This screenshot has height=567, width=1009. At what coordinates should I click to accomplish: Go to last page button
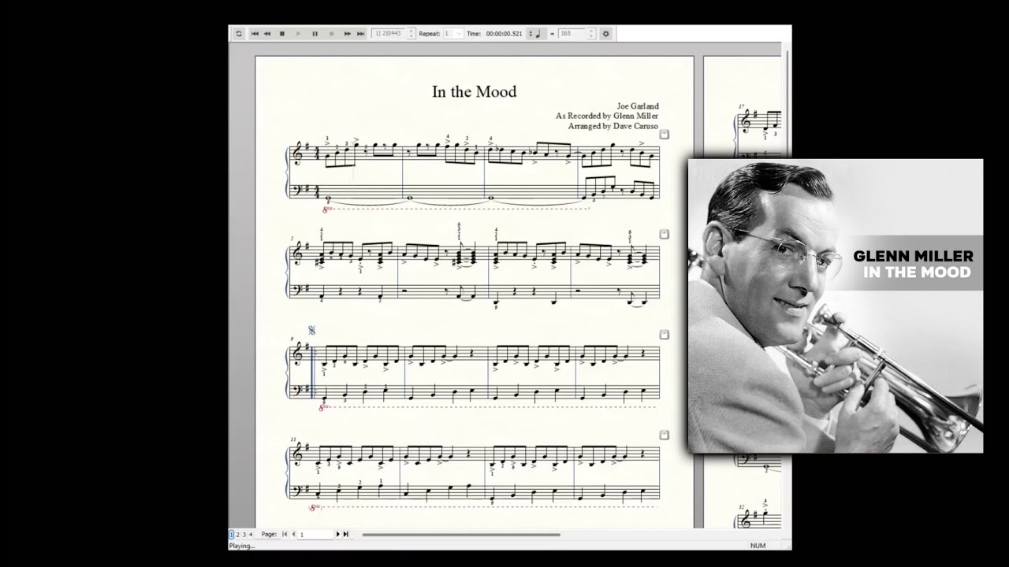(345, 534)
